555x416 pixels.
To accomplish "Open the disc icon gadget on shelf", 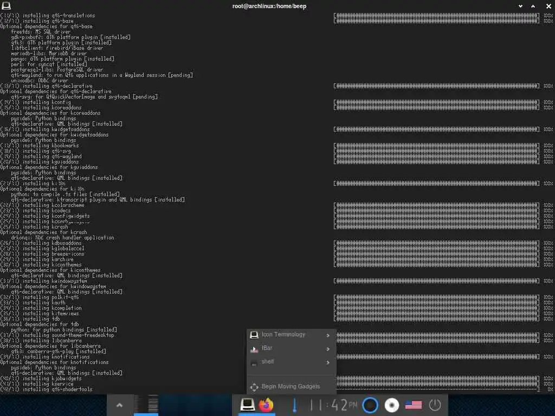I will coord(392,405).
